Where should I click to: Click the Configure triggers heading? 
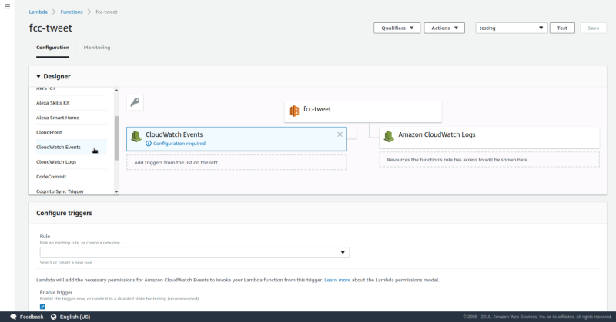coord(64,213)
